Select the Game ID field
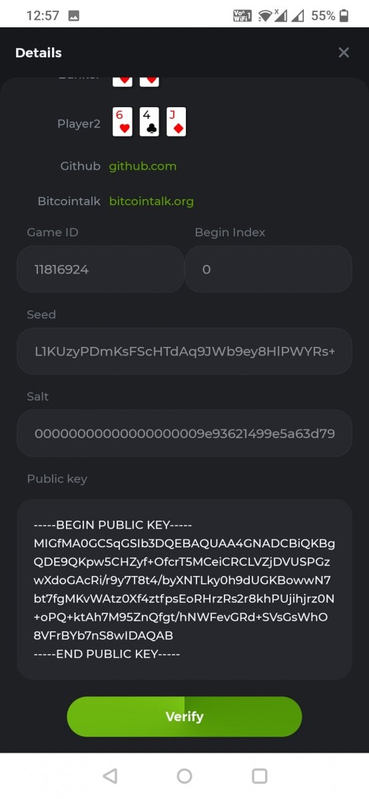369x799 pixels. tap(100, 269)
